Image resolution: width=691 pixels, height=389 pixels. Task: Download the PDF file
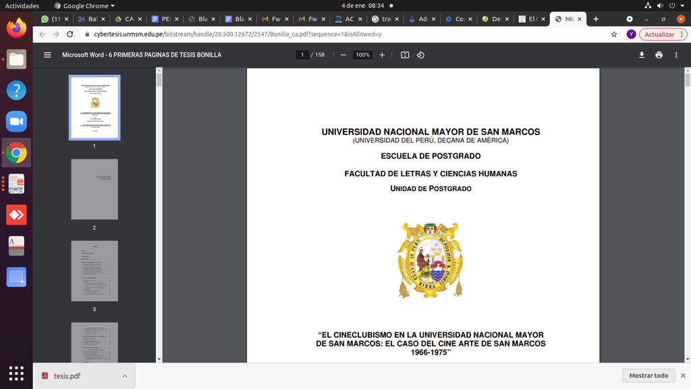point(642,55)
